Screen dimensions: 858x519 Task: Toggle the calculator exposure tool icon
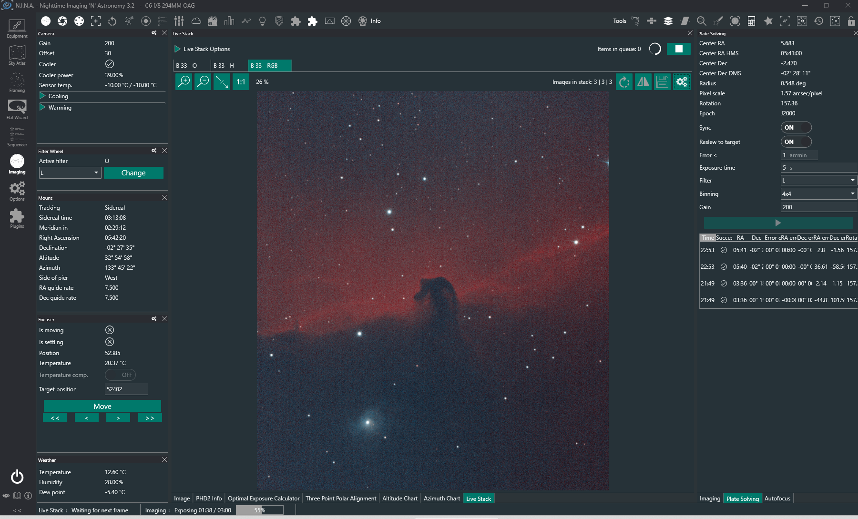(x=751, y=21)
